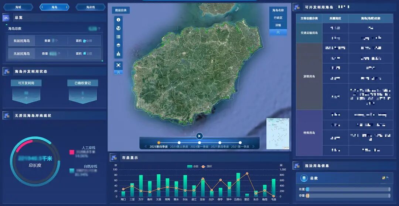Click the 图层目录 button
The height and width of the screenshot is (206, 399).
pyautogui.click(x=120, y=10)
